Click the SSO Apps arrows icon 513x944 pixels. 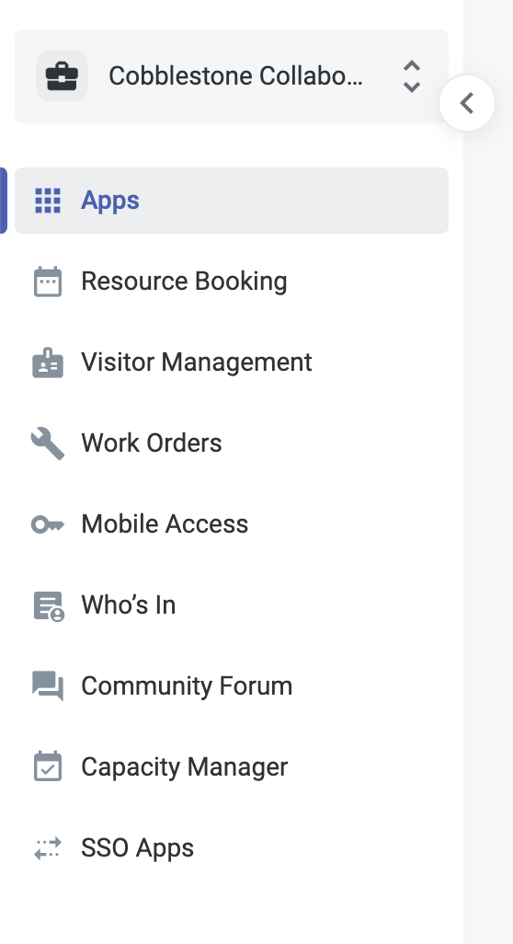48,847
